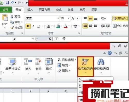Toggle align text right
The height and width of the screenshot is (102, 129).
tap(95, 26)
